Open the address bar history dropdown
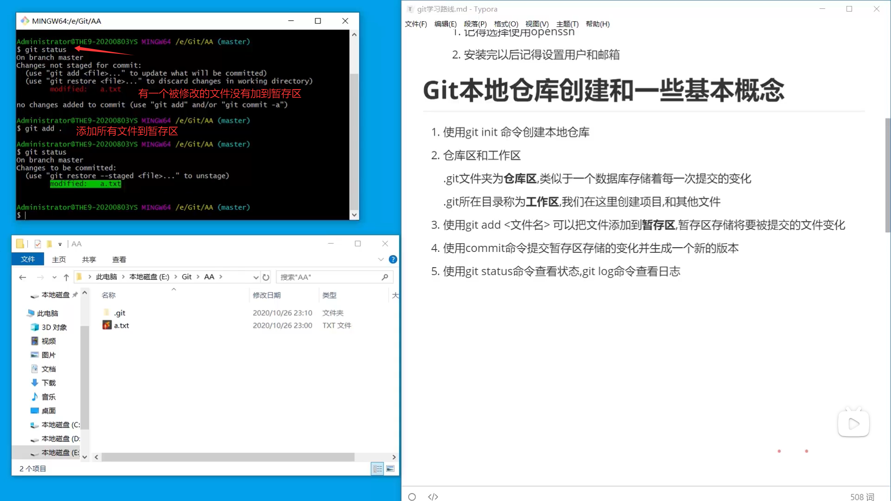This screenshot has width=891, height=501. coord(256,277)
